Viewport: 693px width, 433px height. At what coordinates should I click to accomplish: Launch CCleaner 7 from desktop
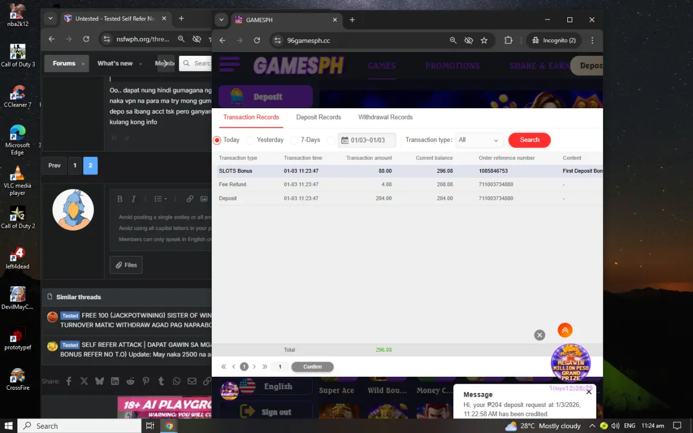[17, 96]
